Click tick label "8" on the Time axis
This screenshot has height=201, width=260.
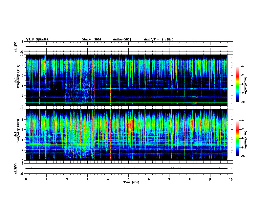[190, 179]
